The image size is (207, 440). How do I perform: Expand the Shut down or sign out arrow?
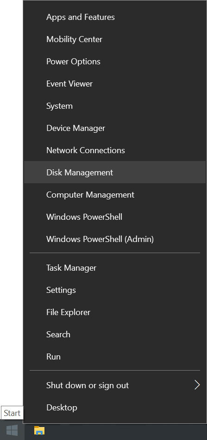tap(197, 385)
